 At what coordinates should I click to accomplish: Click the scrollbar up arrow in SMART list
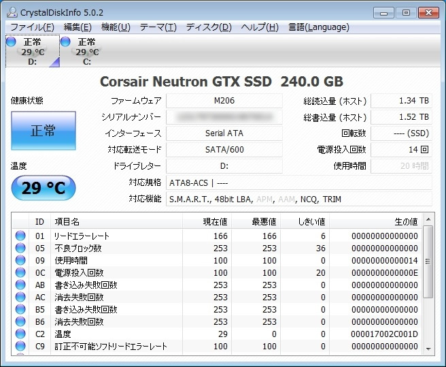(428, 219)
